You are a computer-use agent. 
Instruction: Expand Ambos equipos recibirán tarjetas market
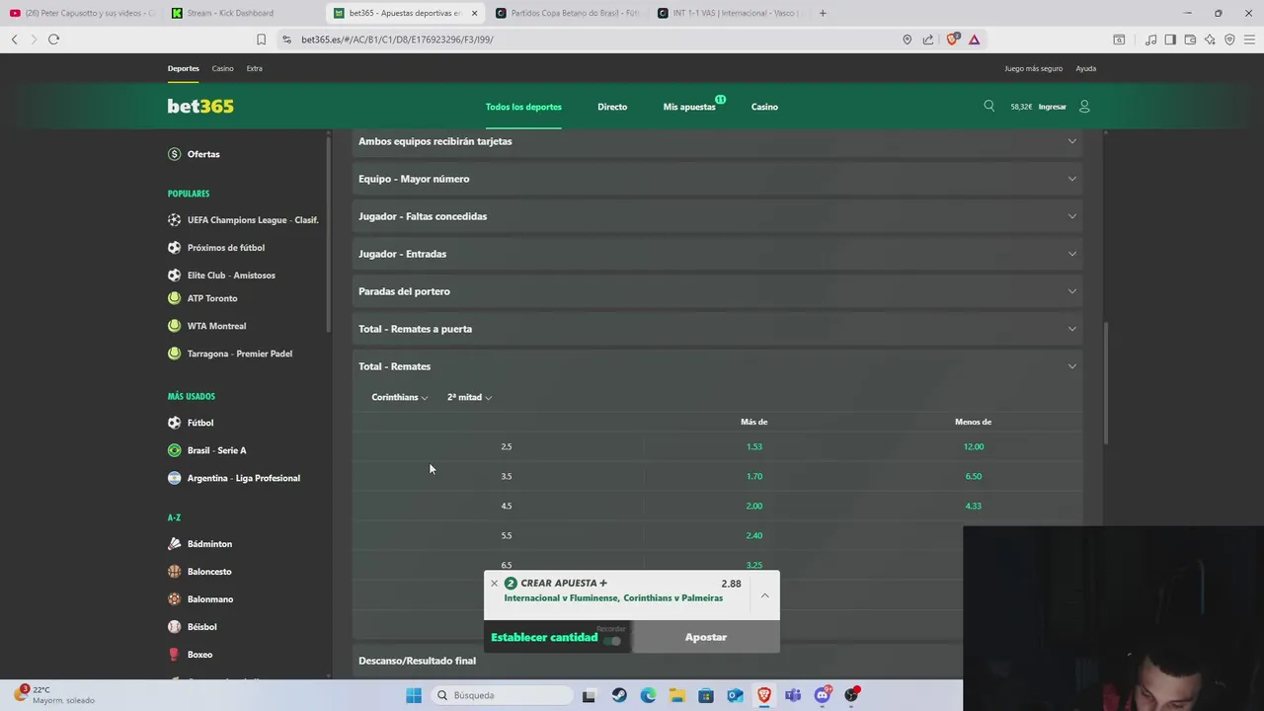(x=717, y=141)
